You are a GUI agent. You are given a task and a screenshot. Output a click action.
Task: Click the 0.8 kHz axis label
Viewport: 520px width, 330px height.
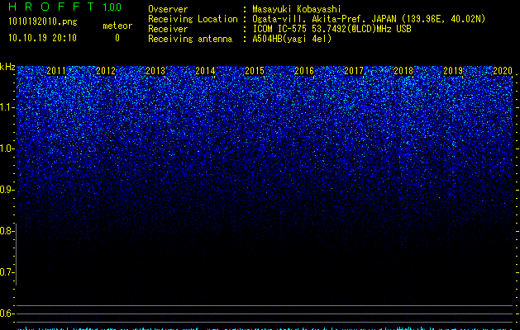pos(7,231)
